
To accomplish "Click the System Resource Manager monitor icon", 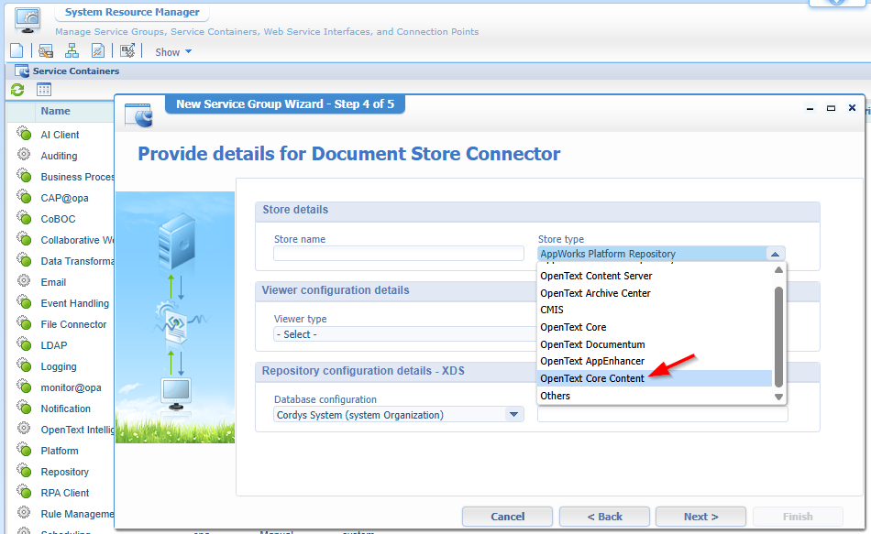I will 28,21.
